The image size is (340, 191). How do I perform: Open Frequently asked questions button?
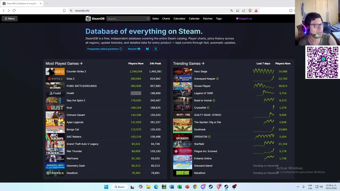click(x=105, y=49)
